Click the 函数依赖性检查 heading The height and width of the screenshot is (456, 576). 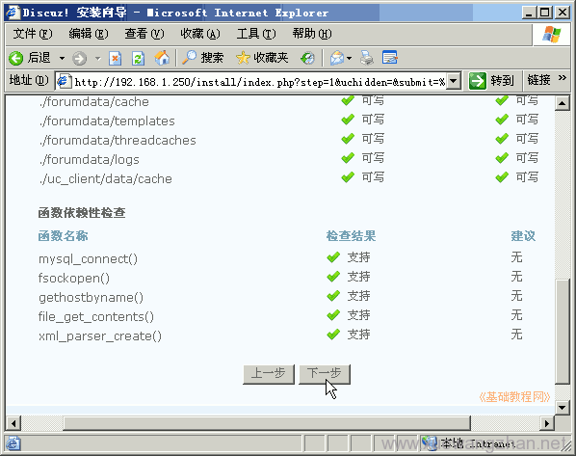click(82, 213)
